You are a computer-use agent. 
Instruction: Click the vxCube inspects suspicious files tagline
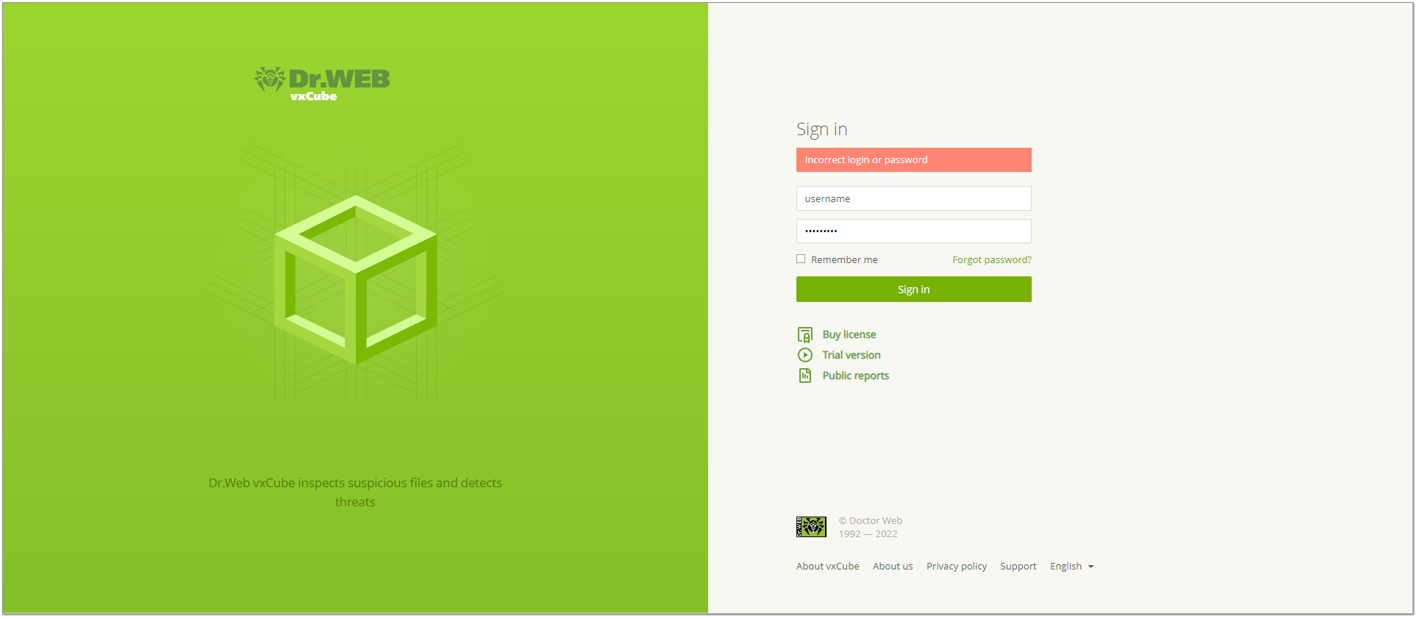coord(355,492)
